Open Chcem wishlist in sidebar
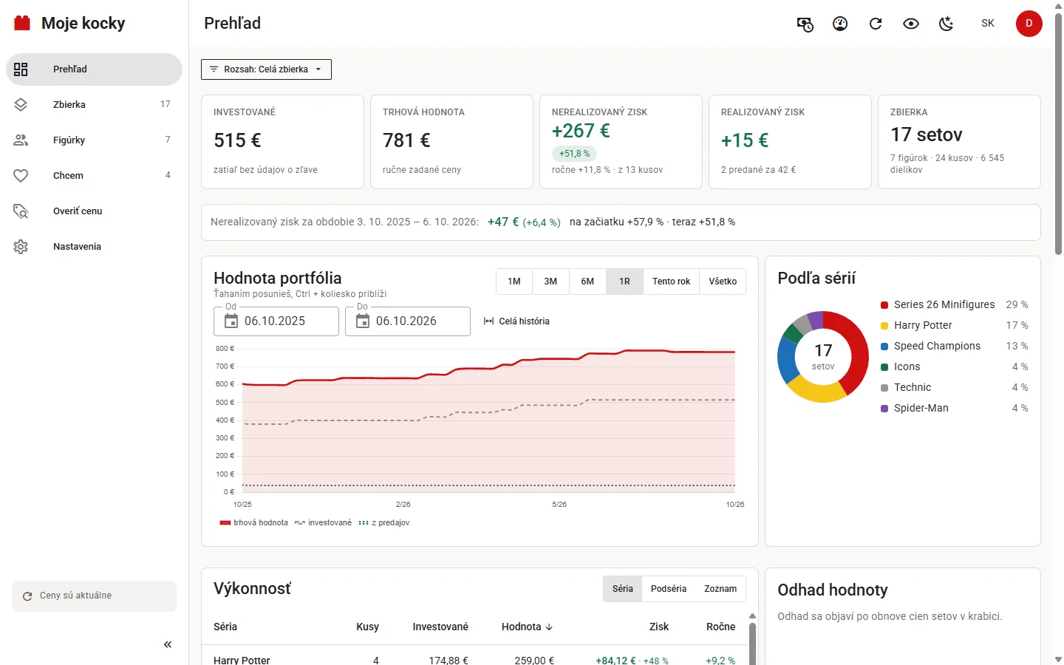1064x665 pixels. [x=95, y=176]
